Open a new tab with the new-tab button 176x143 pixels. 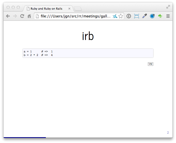(x=78, y=9)
